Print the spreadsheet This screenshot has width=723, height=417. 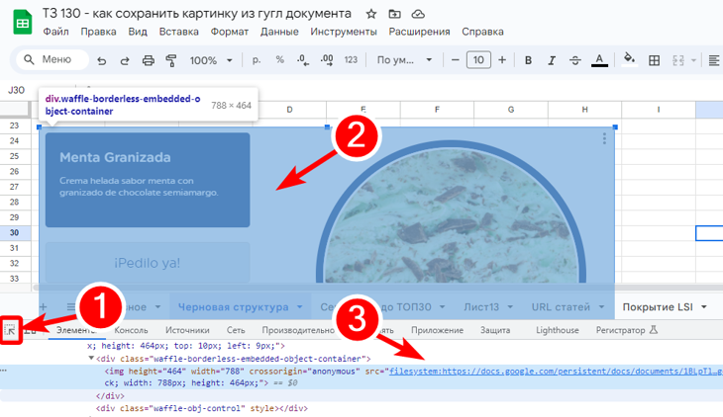point(148,60)
